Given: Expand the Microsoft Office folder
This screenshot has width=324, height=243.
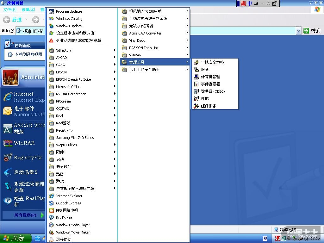Looking at the screenshot, I should pos(83,87).
